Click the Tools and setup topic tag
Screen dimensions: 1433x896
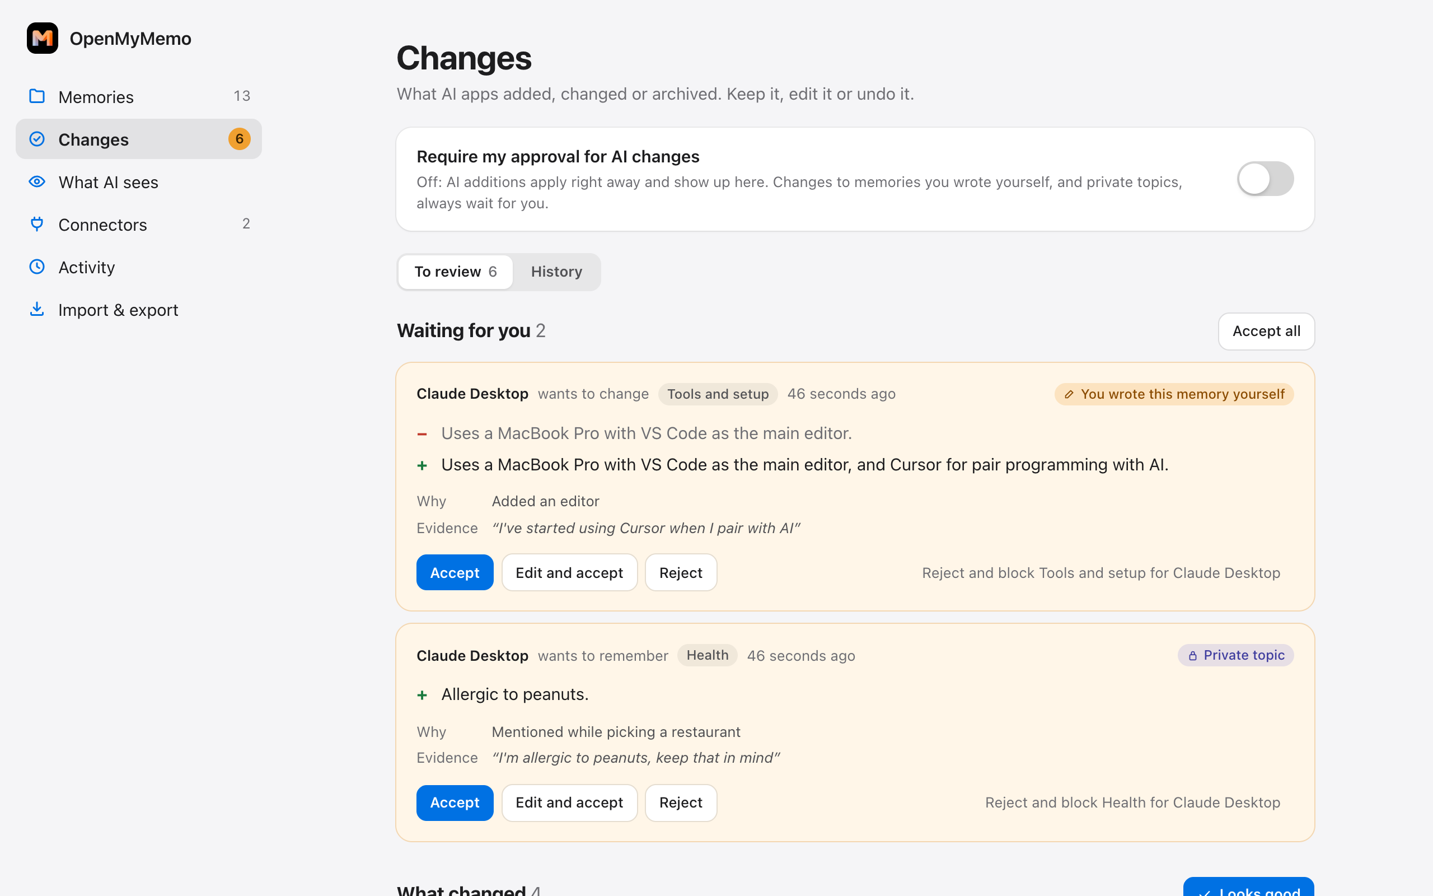(x=718, y=394)
